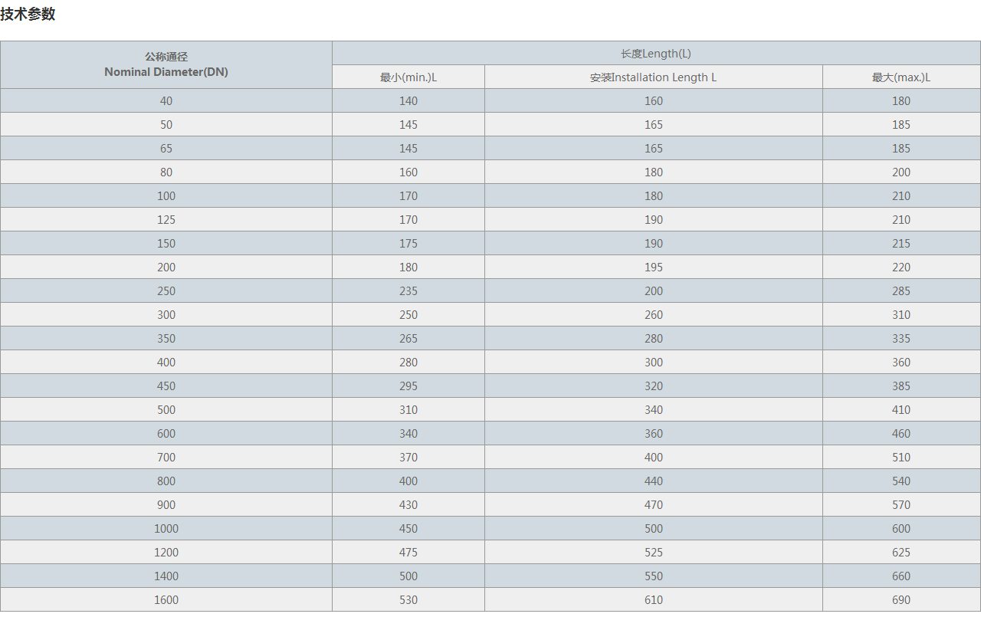Click the 最大(max.)L column header
Image resolution: width=981 pixels, height=617 pixels.
point(901,77)
